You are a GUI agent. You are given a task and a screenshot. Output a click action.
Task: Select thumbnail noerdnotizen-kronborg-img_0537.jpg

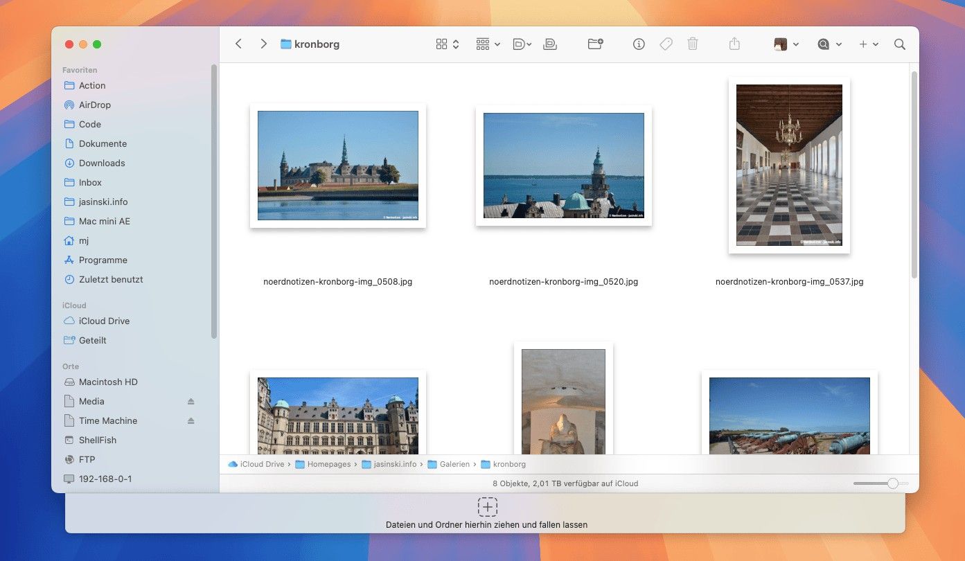click(789, 165)
